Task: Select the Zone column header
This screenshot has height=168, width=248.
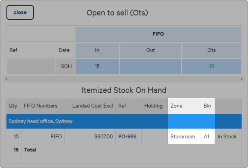Action: pos(184,106)
